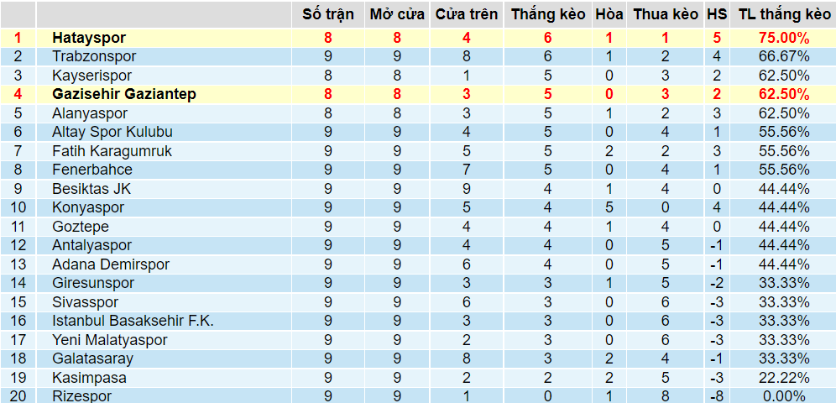
Task: Select the Kasimpasa team name
Action: point(89,378)
